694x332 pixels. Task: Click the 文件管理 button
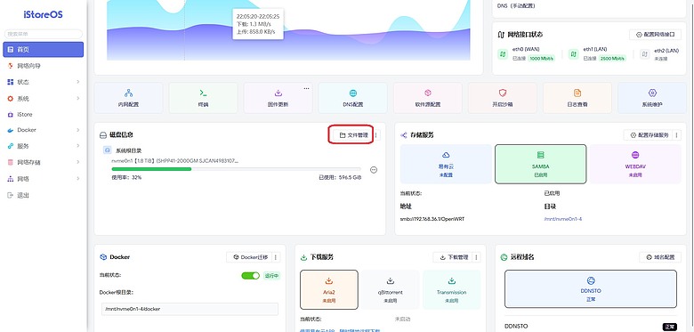[353, 135]
